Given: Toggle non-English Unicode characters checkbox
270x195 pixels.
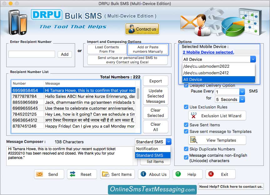Looking at the screenshot, I should 186,157.
